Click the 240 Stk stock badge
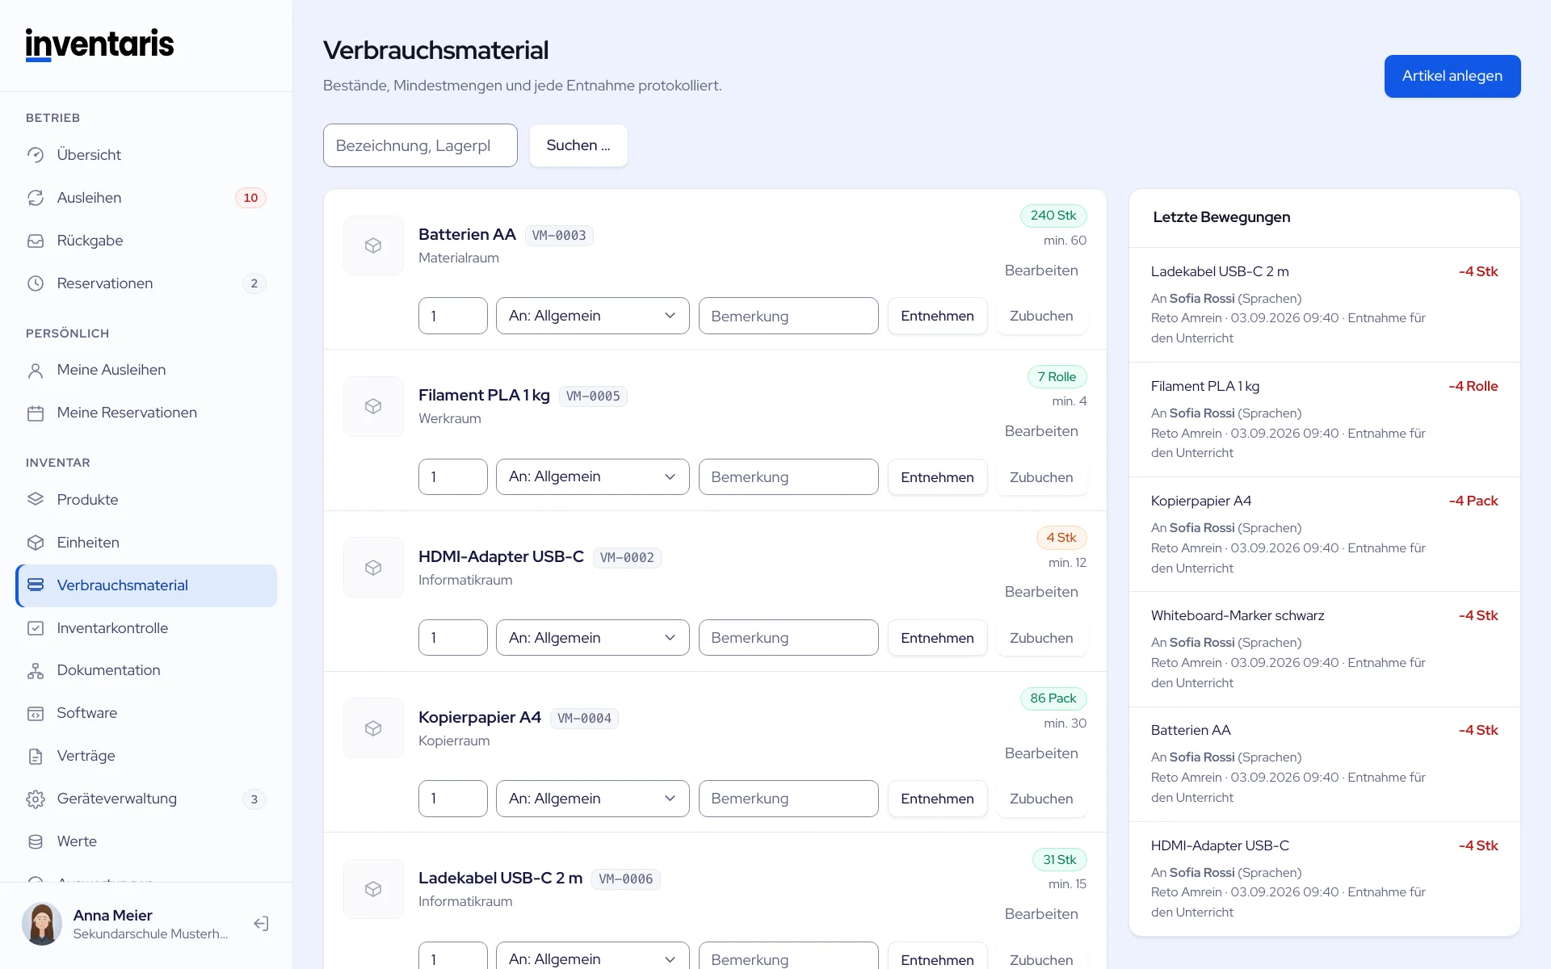Viewport: 1551px width, 969px height. pyautogui.click(x=1053, y=216)
